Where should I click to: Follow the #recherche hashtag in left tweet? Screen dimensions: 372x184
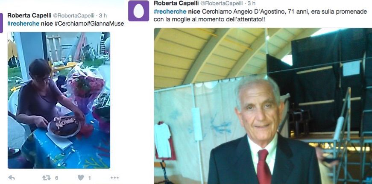point(23,24)
